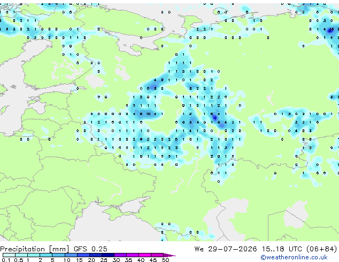Screen dimensions: 339x262
Task: Select the 'GFS 0.25' model label
Action: pos(90,249)
